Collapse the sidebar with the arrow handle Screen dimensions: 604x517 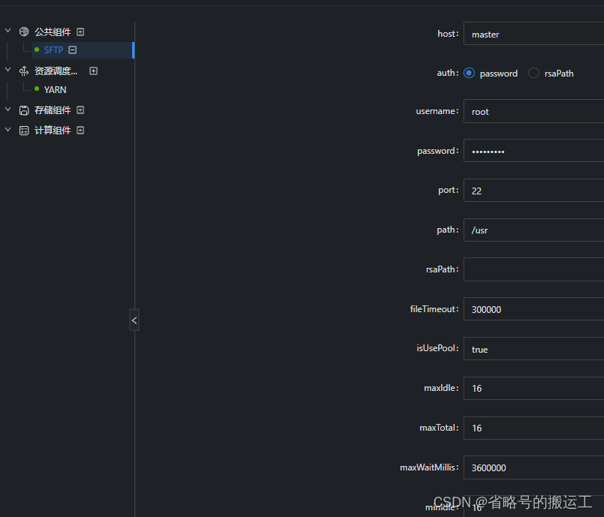(x=134, y=320)
